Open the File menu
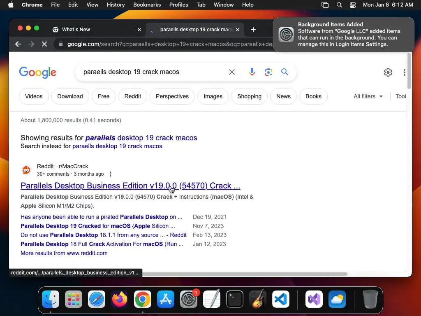 [56, 5]
